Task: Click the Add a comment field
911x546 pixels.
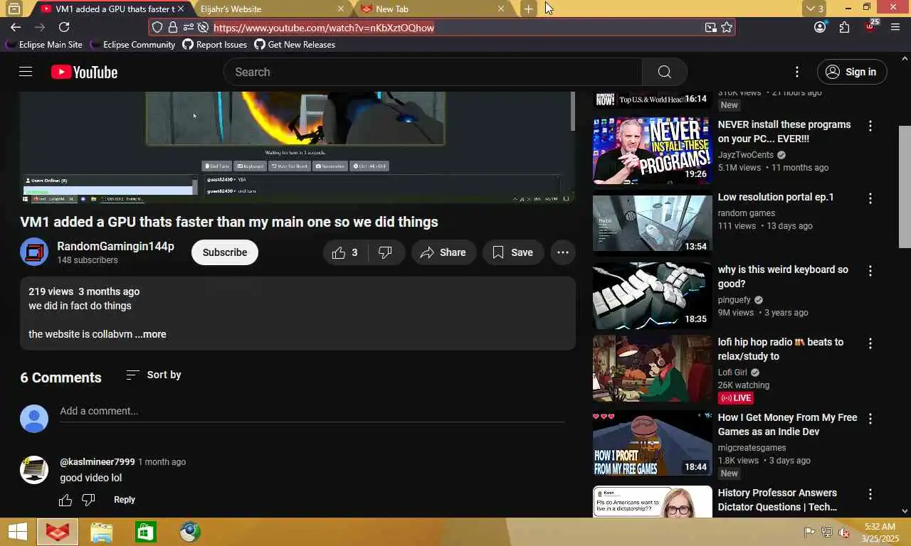Action: click(312, 412)
